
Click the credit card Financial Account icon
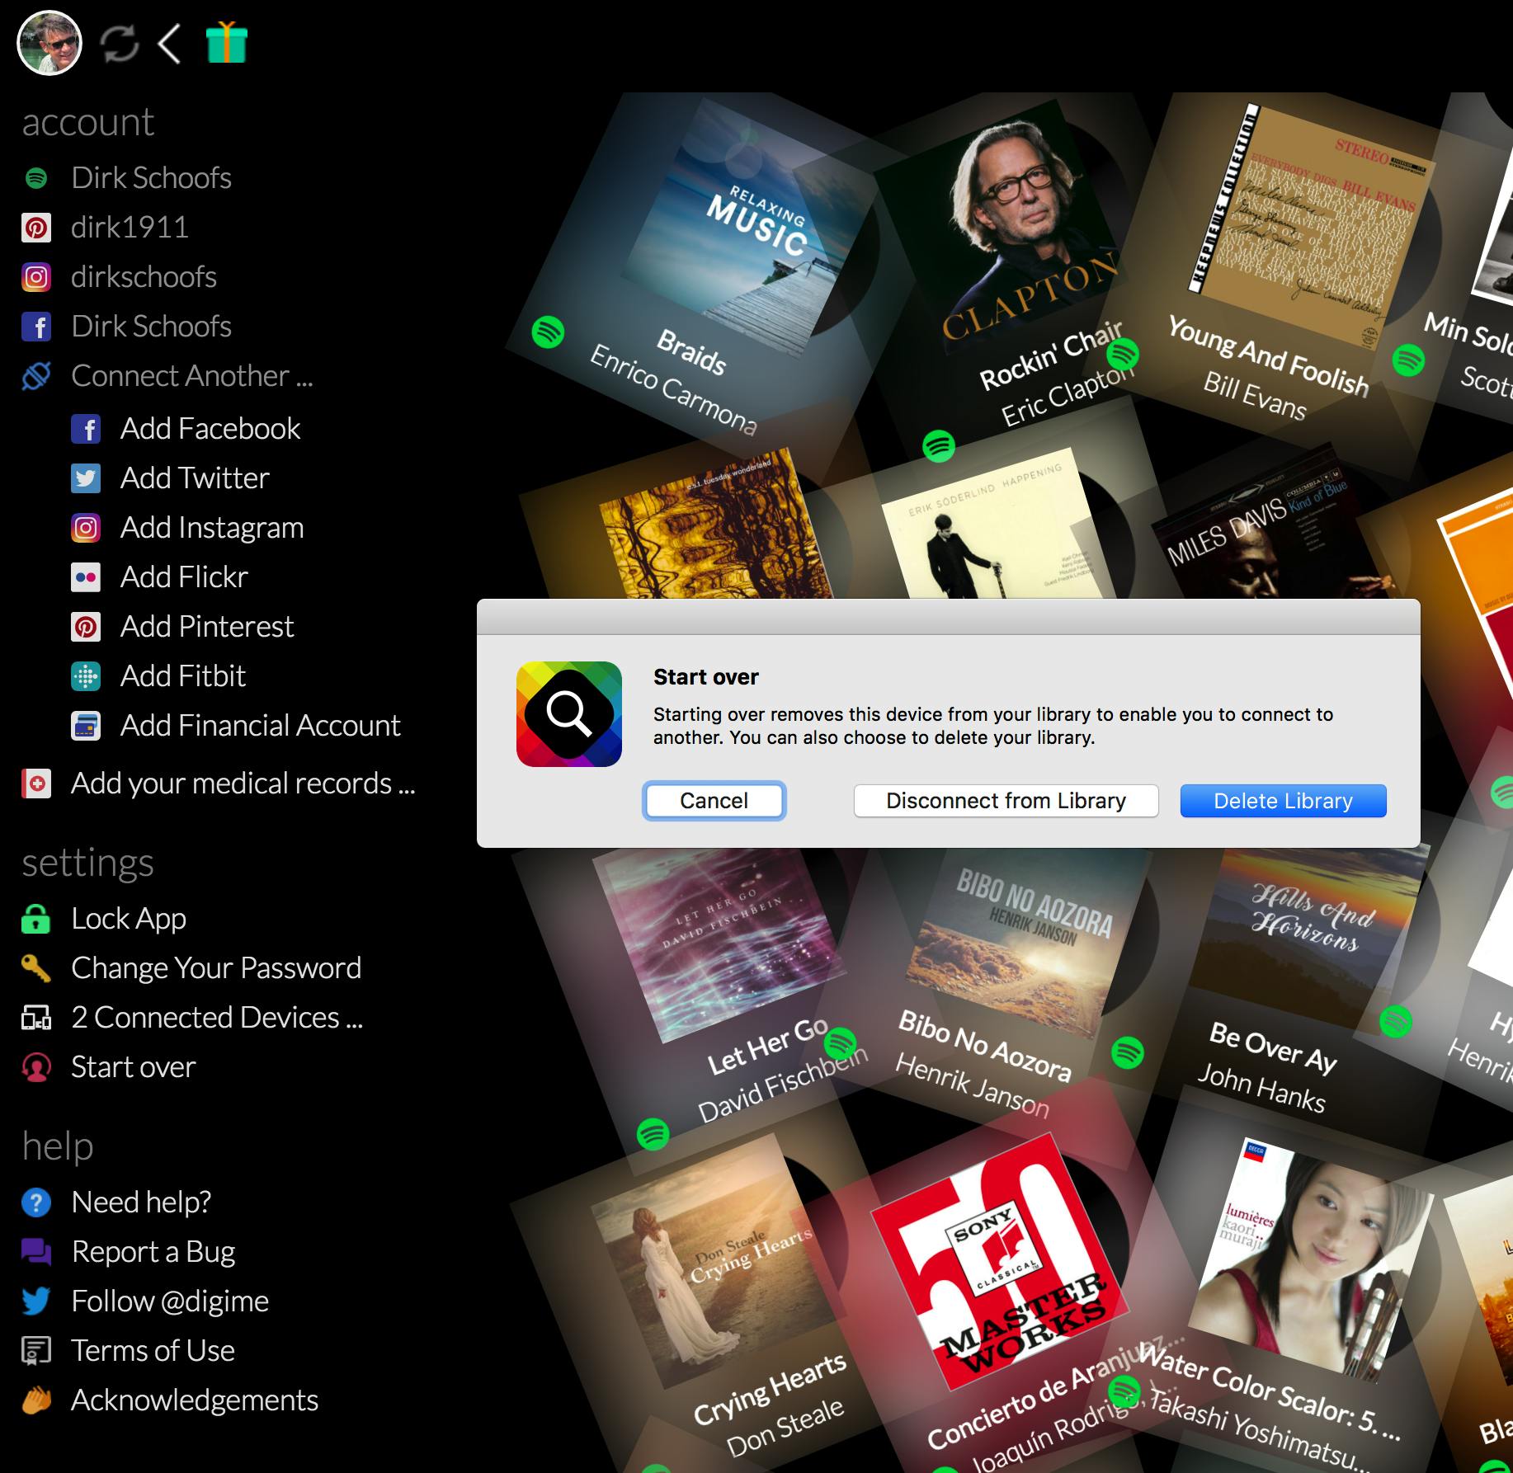click(86, 726)
